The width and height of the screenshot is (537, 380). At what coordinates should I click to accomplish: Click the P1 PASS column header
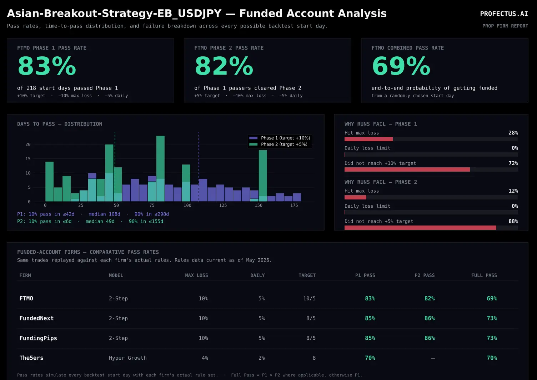[365, 275]
